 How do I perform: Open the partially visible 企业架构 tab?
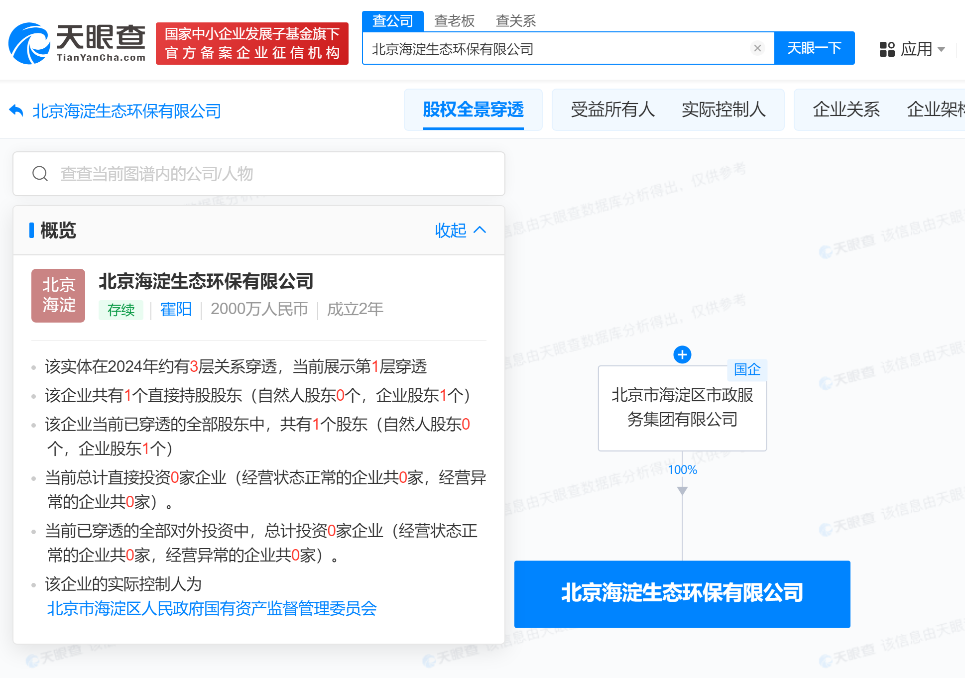point(936,110)
